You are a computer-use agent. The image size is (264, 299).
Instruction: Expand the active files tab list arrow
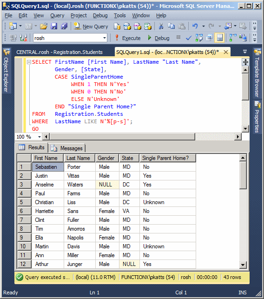coord(245,52)
